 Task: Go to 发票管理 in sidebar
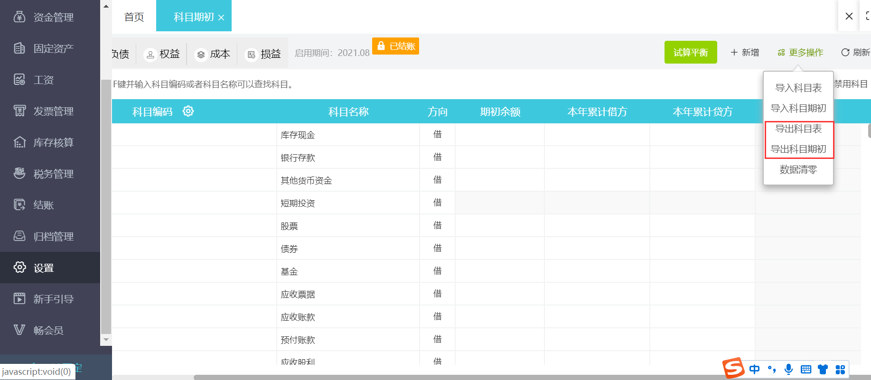[x=53, y=111]
